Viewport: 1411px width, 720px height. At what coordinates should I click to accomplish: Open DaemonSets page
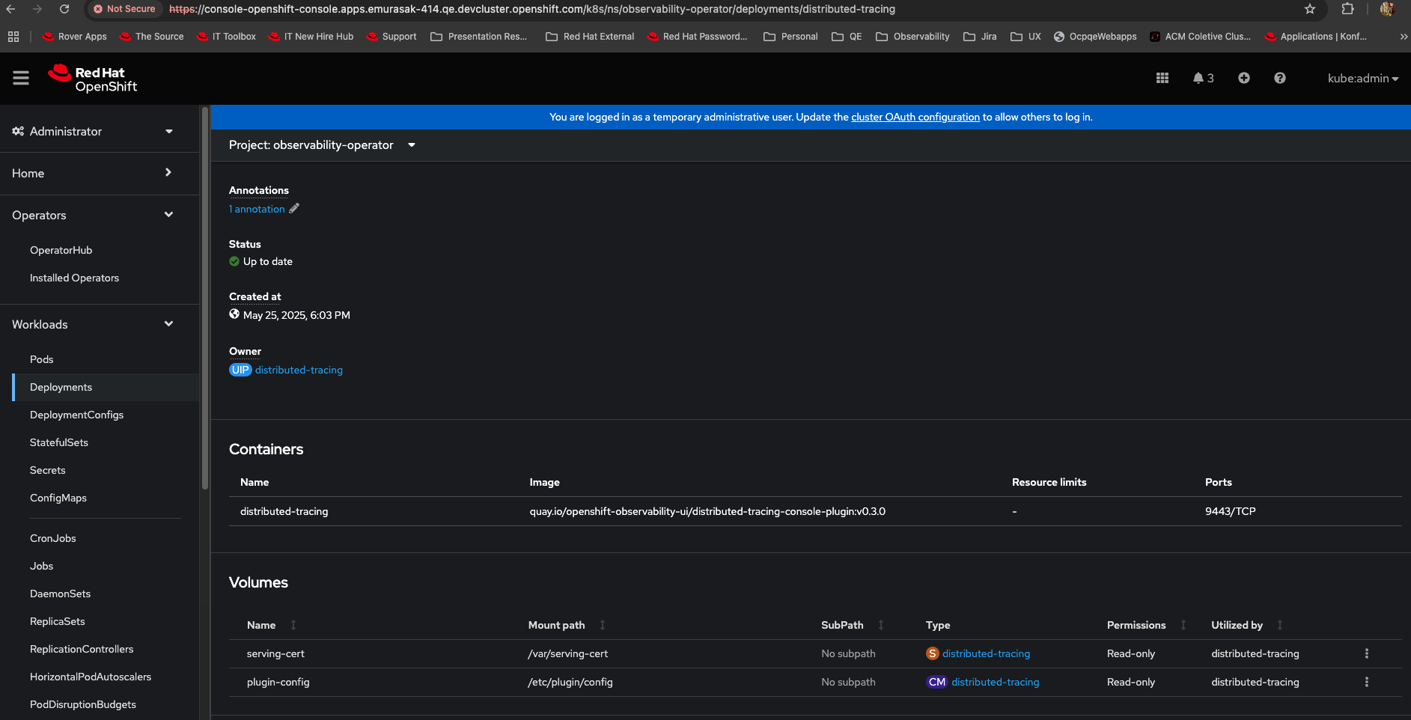(60, 594)
